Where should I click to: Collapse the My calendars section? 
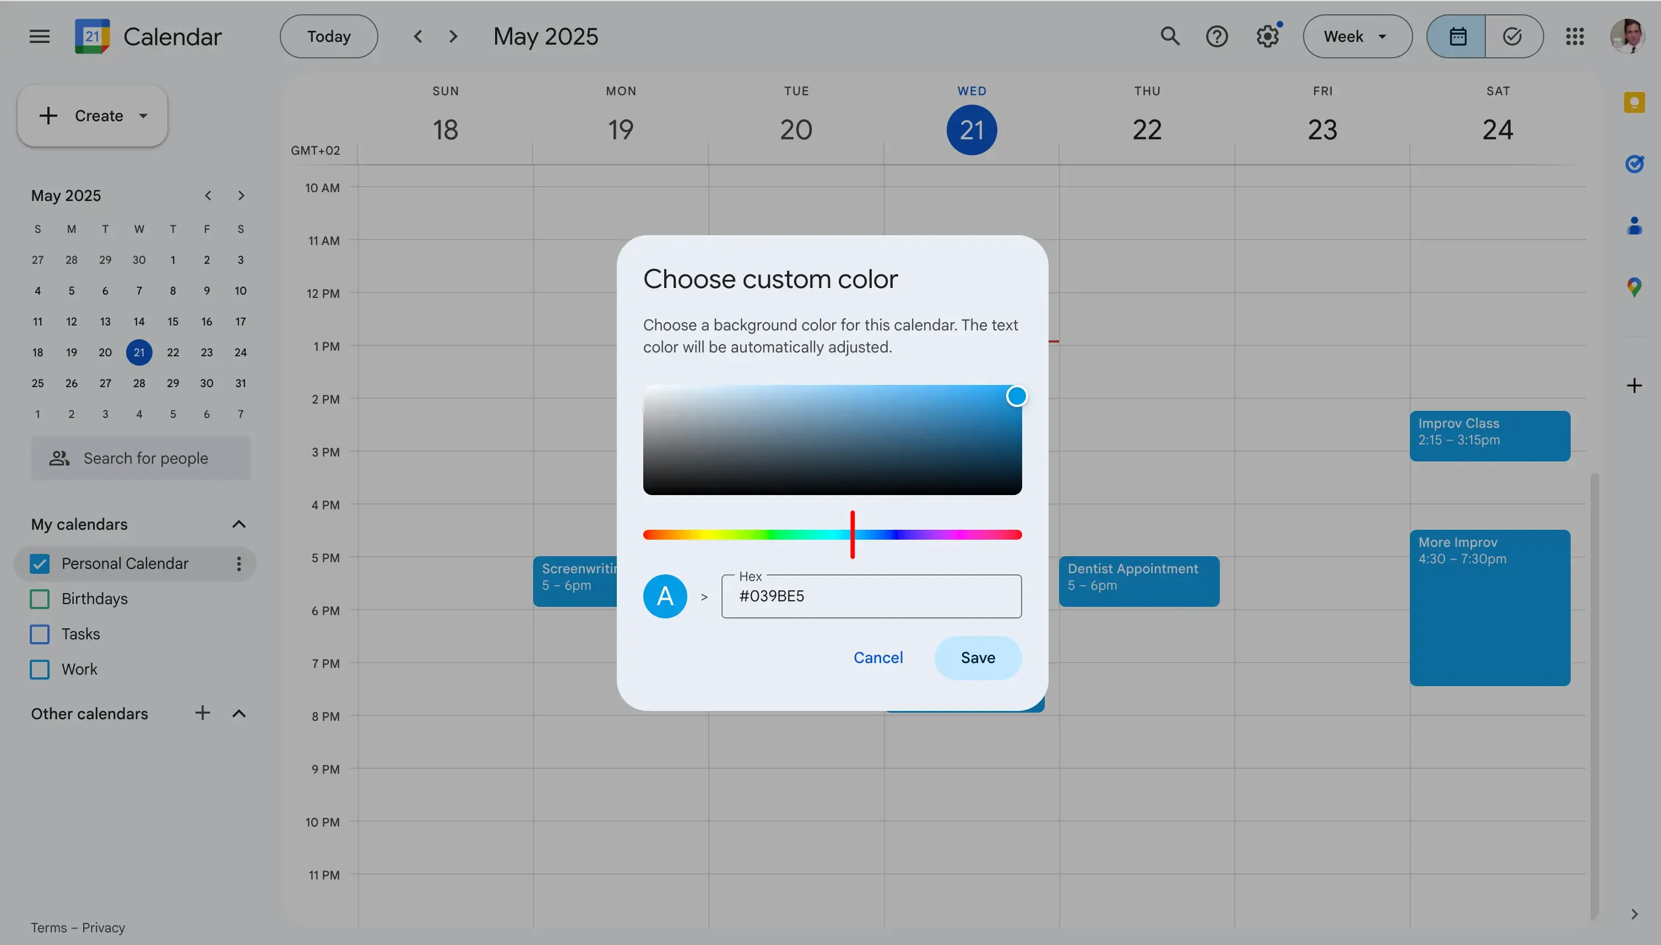pos(238,524)
